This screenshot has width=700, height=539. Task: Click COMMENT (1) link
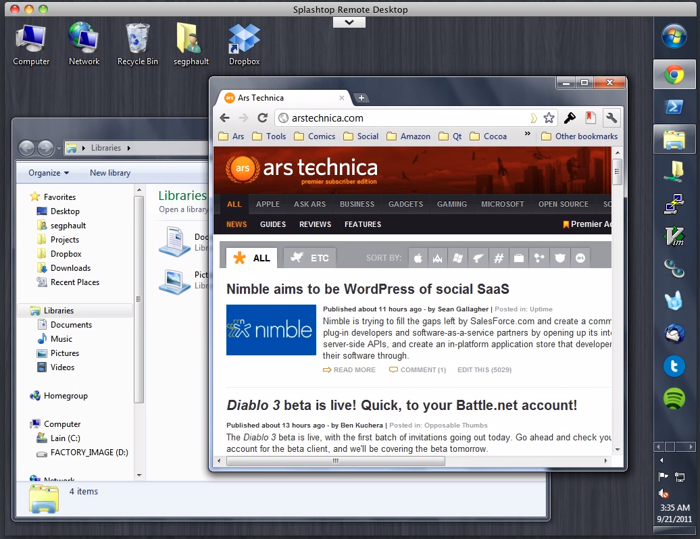click(x=418, y=369)
